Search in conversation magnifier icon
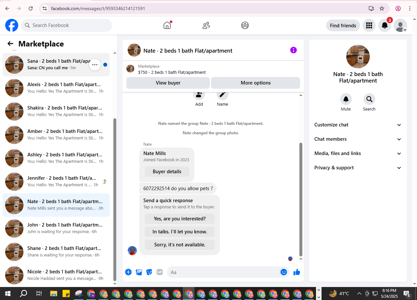 click(x=369, y=99)
